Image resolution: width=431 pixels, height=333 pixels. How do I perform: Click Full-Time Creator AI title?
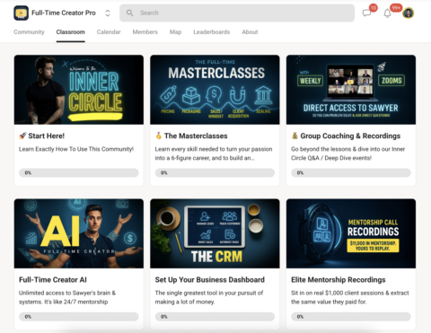pos(53,280)
